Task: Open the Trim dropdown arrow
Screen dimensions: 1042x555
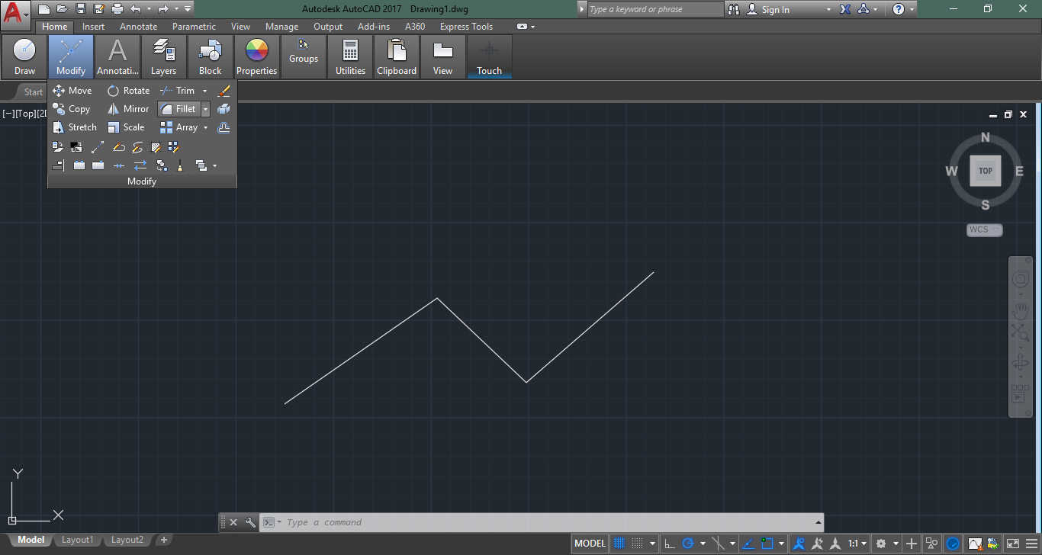Action: coord(204,91)
